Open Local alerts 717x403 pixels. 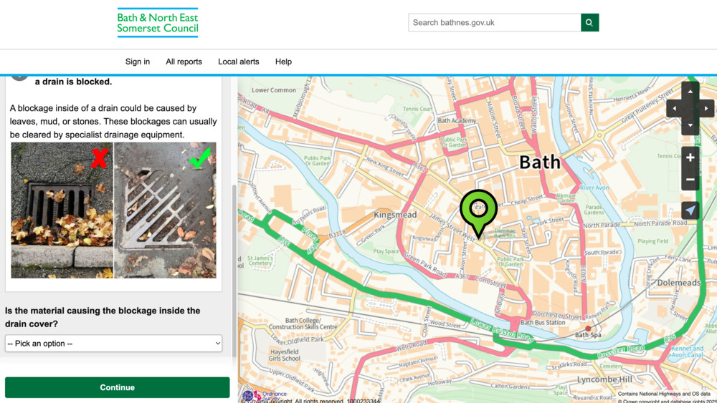point(239,62)
